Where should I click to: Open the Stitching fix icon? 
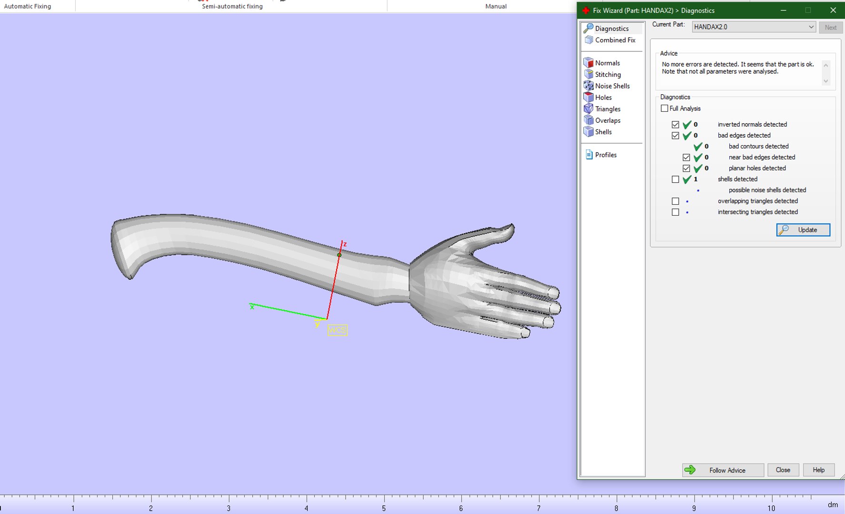pos(588,74)
